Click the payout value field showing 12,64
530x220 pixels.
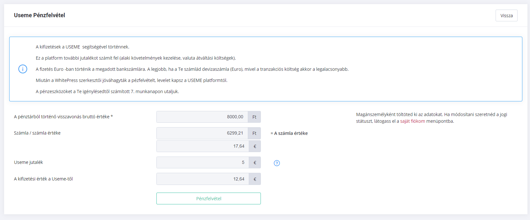point(203,179)
